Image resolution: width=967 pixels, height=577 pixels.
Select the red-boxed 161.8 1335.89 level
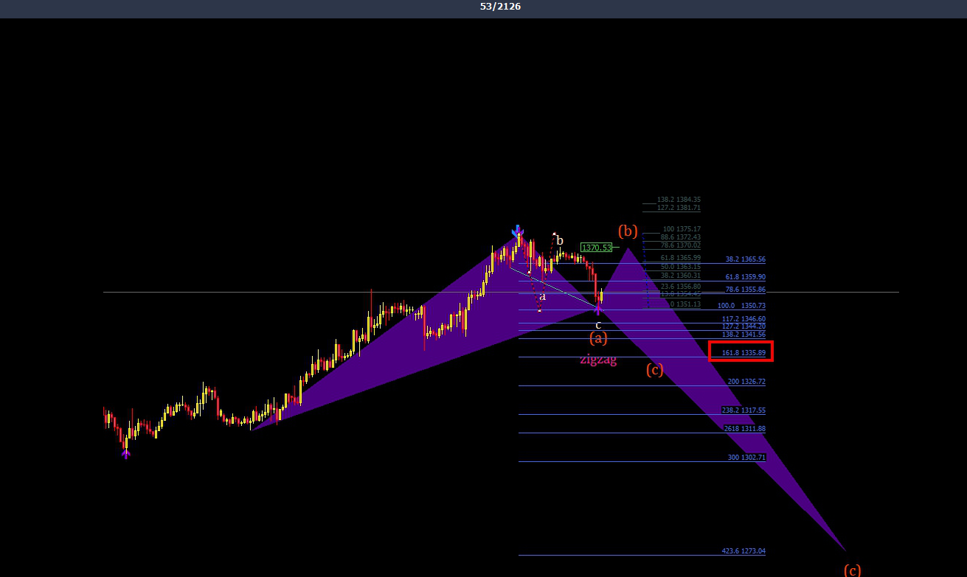[741, 352]
